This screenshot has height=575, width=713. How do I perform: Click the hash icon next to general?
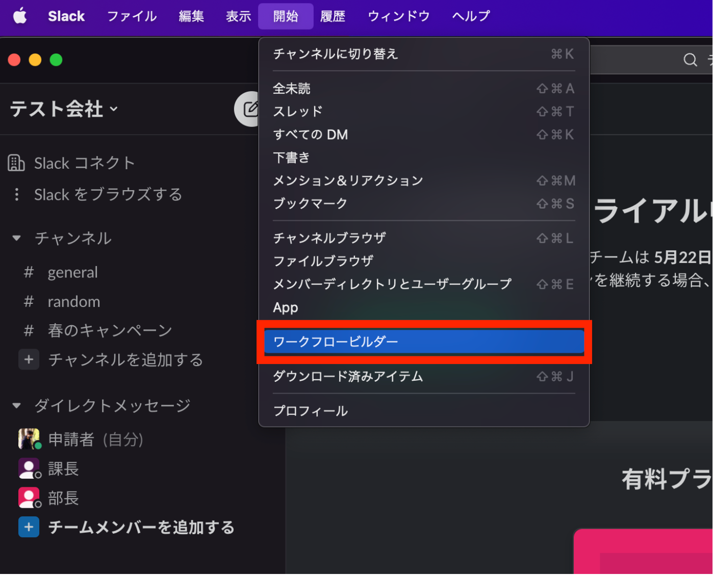(x=29, y=272)
